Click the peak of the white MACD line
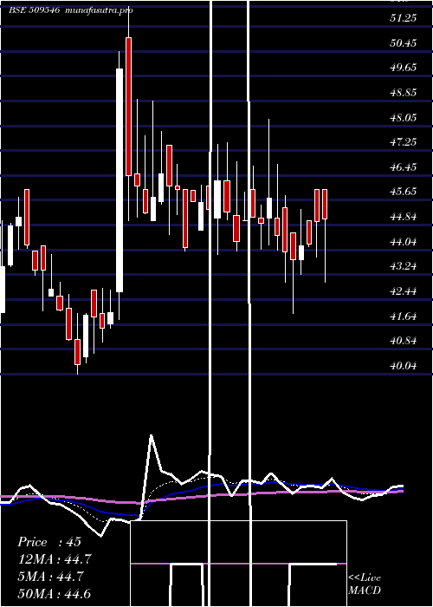Viewport: 433px width, 607px height. pyautogui.click(x=152, y=435)
